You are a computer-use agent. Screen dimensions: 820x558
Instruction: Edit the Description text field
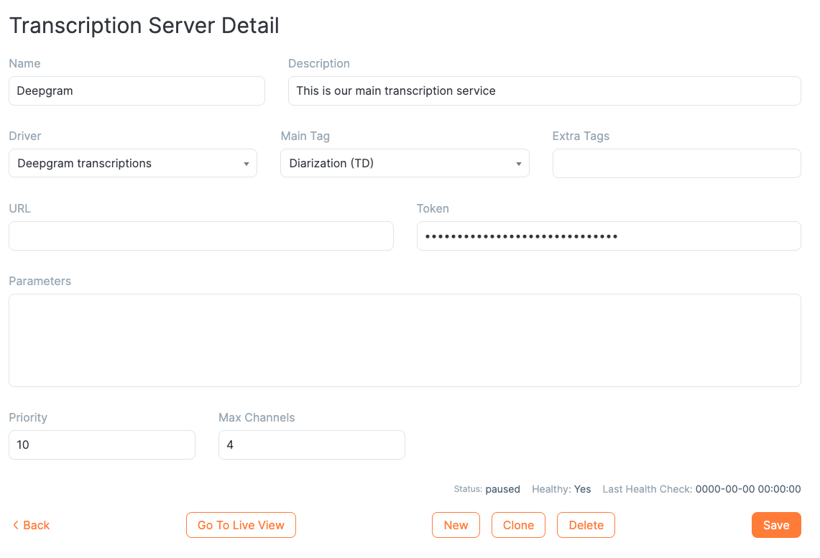[x=545, y=91]
